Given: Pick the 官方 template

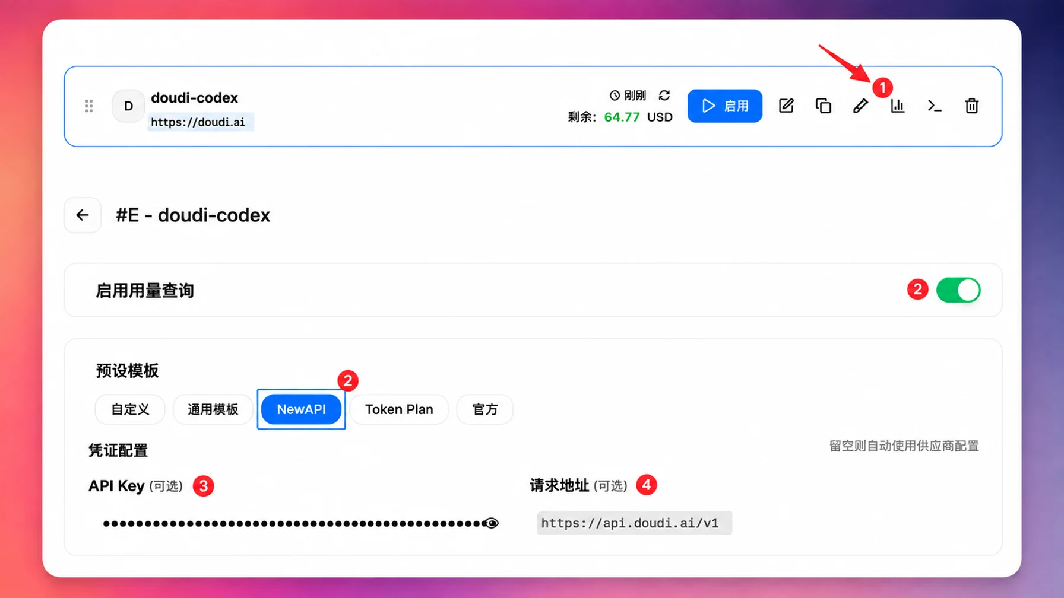Looking at the screenshot, I should click(484, 409).
